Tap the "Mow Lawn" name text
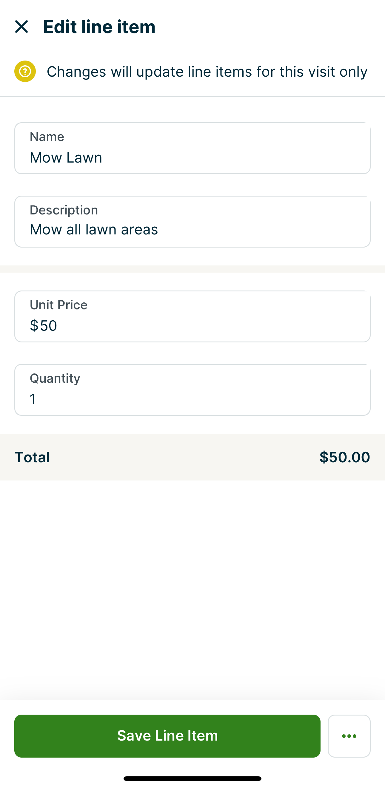This screenshot has height=788, width=385. pyautogui.click(x=66, y=157)
